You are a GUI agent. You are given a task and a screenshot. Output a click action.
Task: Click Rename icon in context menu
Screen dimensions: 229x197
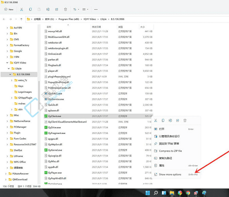(x=170, y=121)
